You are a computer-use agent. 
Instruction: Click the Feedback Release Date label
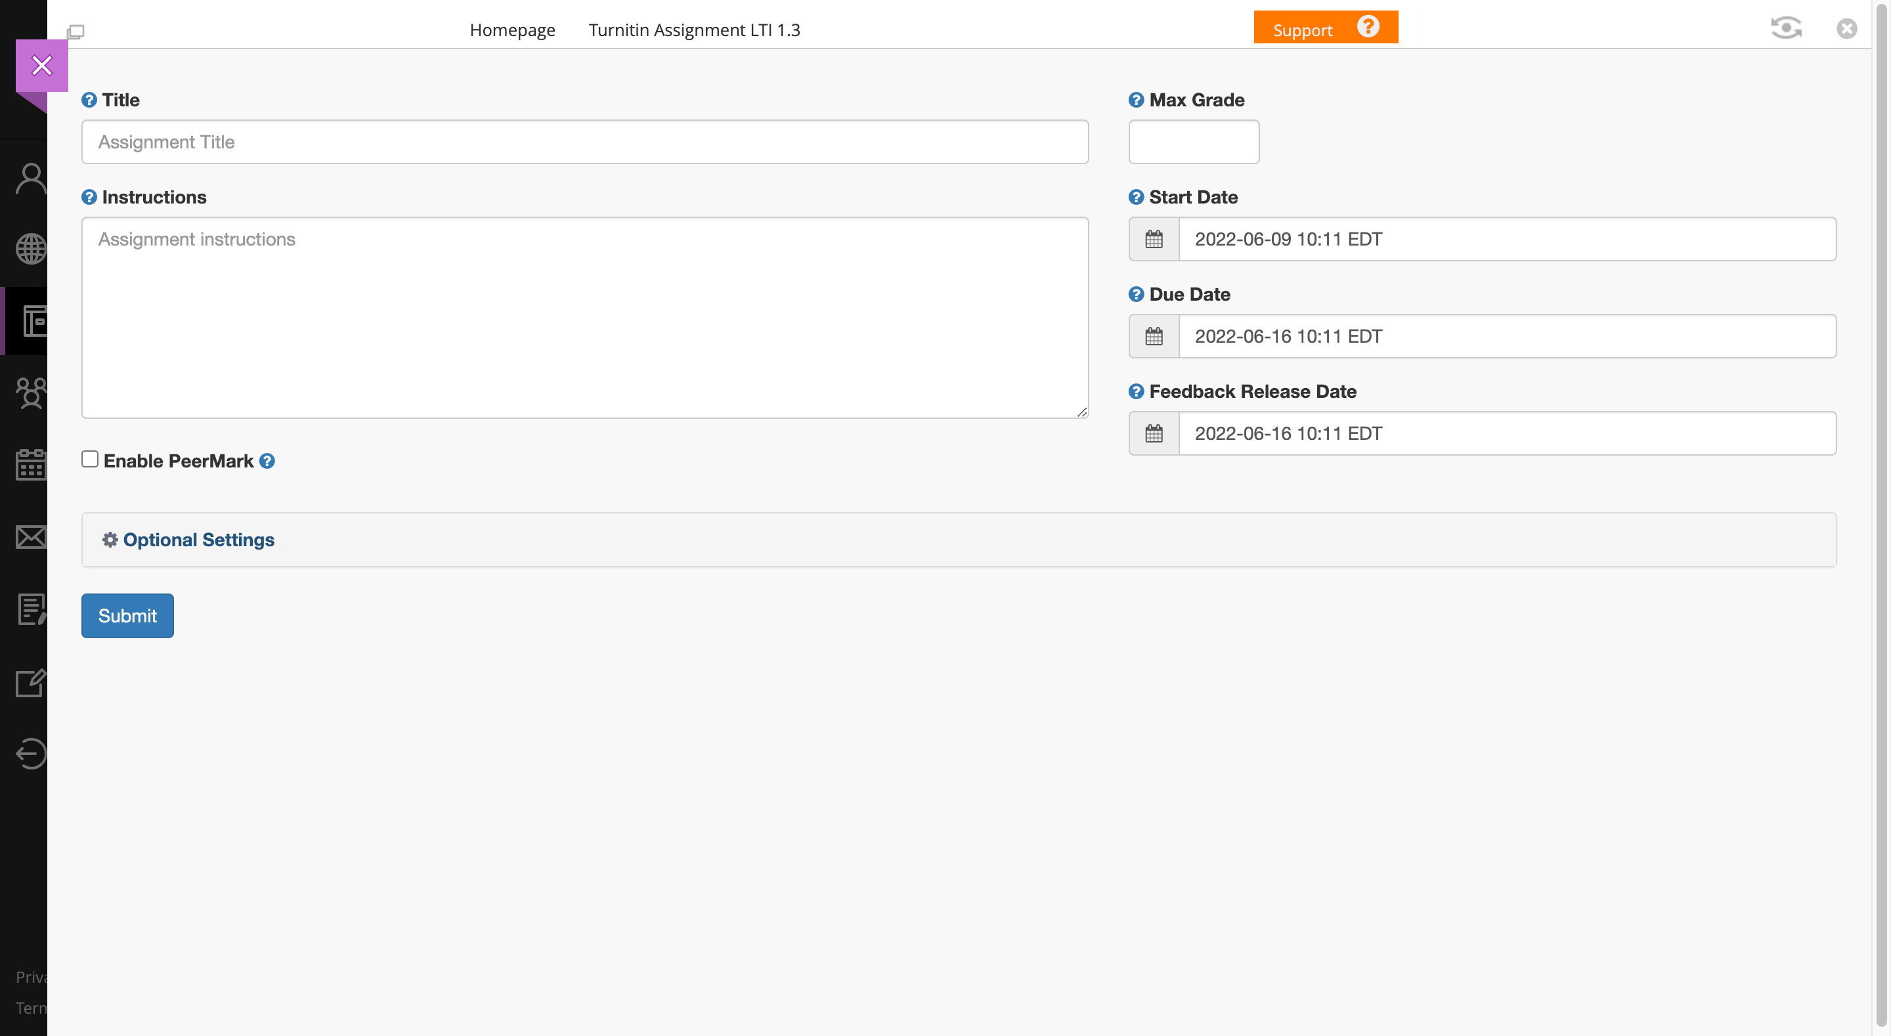coord(1252,391)
